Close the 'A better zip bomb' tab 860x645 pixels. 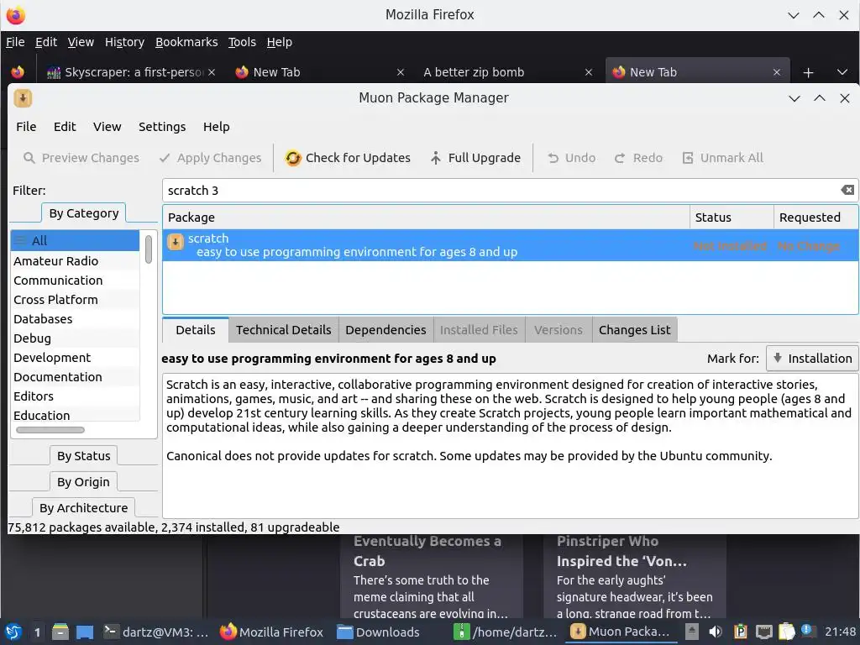[x=589, y=72]
